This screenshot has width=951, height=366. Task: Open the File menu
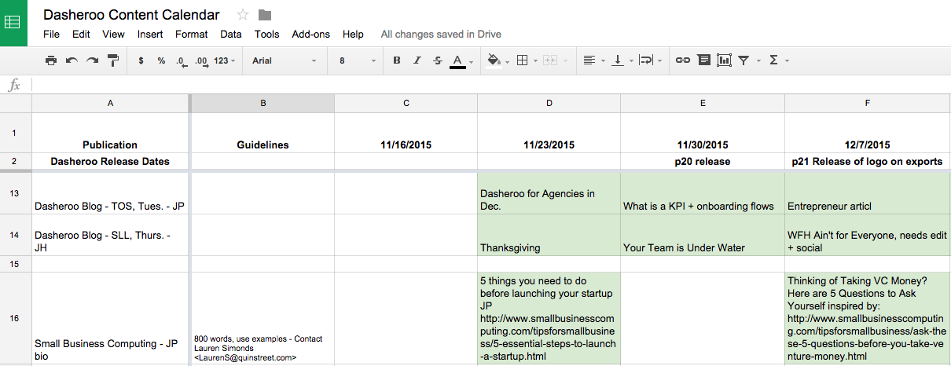click(52, 35)
